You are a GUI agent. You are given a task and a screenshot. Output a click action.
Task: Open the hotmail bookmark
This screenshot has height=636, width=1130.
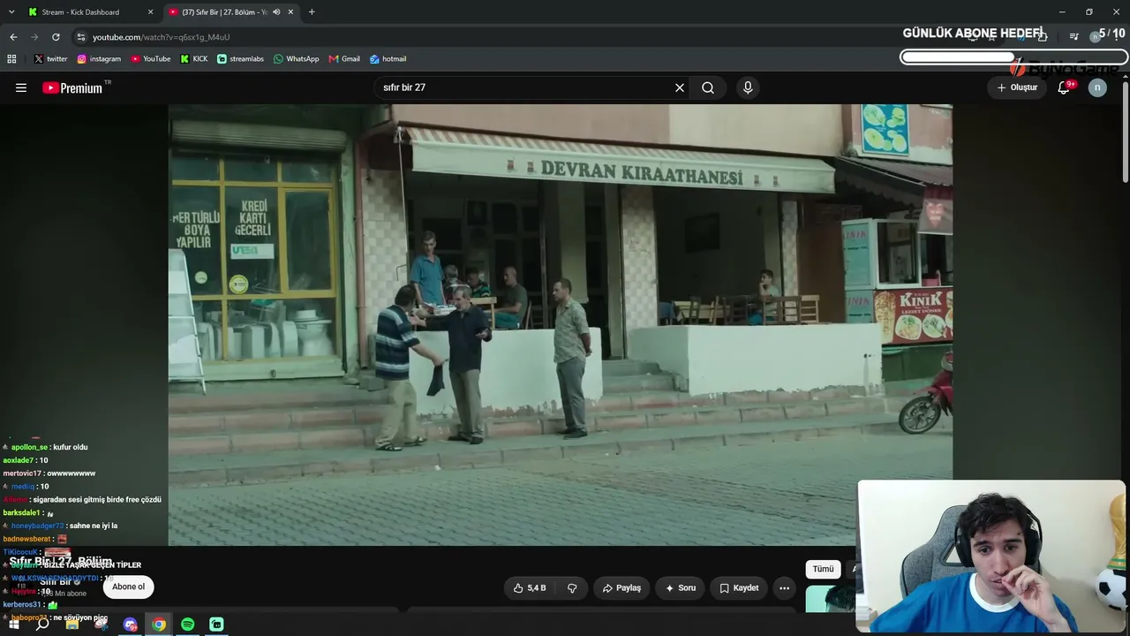click(388, 59)
